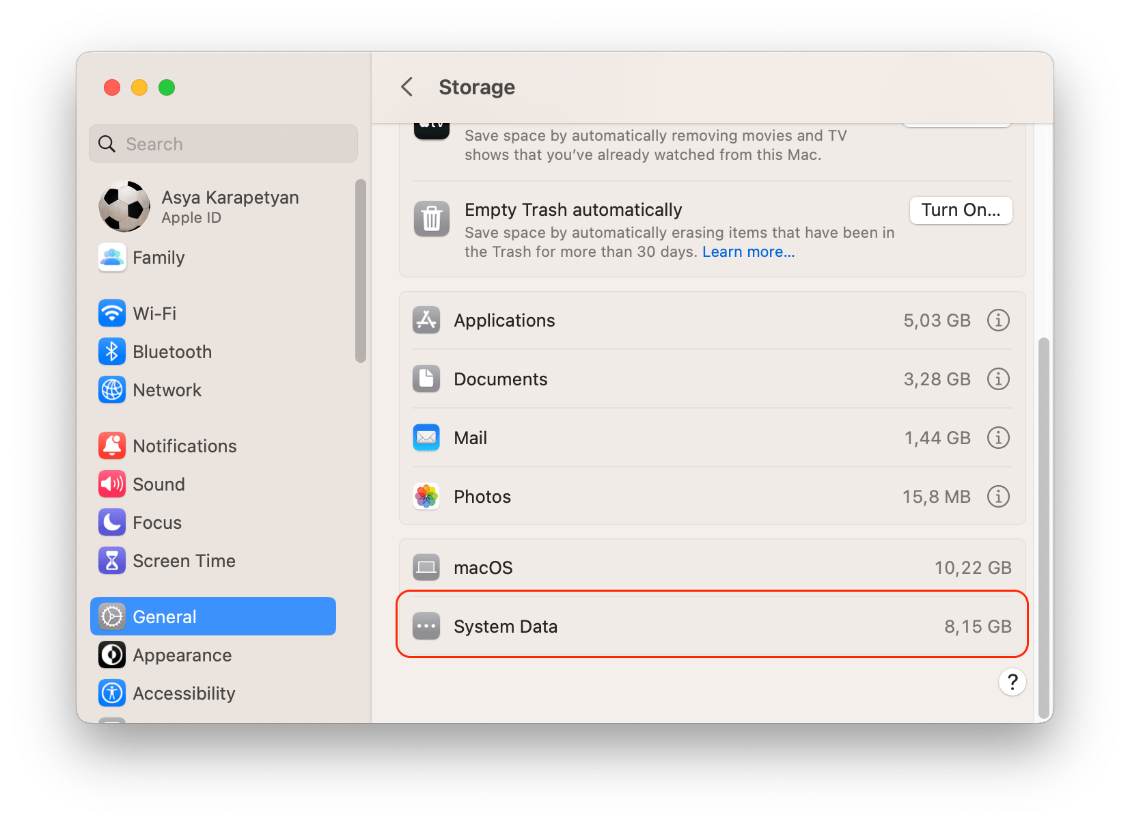
Task: Open Documents storage info icon
Action: [x=998, y=379]
